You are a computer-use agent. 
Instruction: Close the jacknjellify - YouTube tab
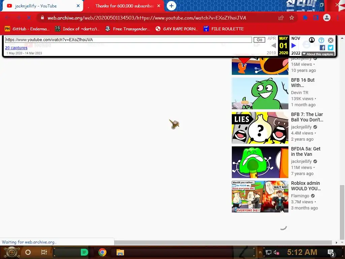[x=78, y=6]
